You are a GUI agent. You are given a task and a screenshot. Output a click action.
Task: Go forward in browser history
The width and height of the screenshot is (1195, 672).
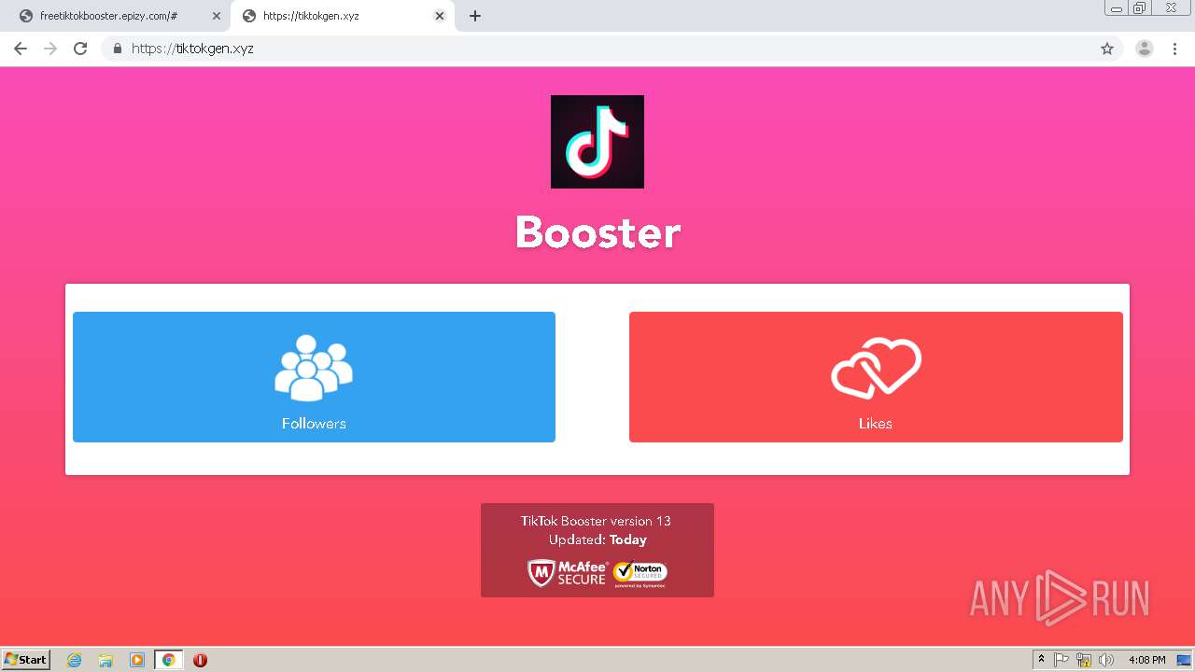[50, 49]
